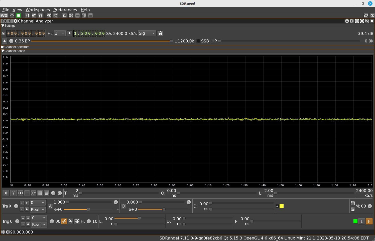This screenshot has height=241, width=375.
Task: Toggle trace visibility checkbox beside yellow swatch
Action: coord(277,206)
